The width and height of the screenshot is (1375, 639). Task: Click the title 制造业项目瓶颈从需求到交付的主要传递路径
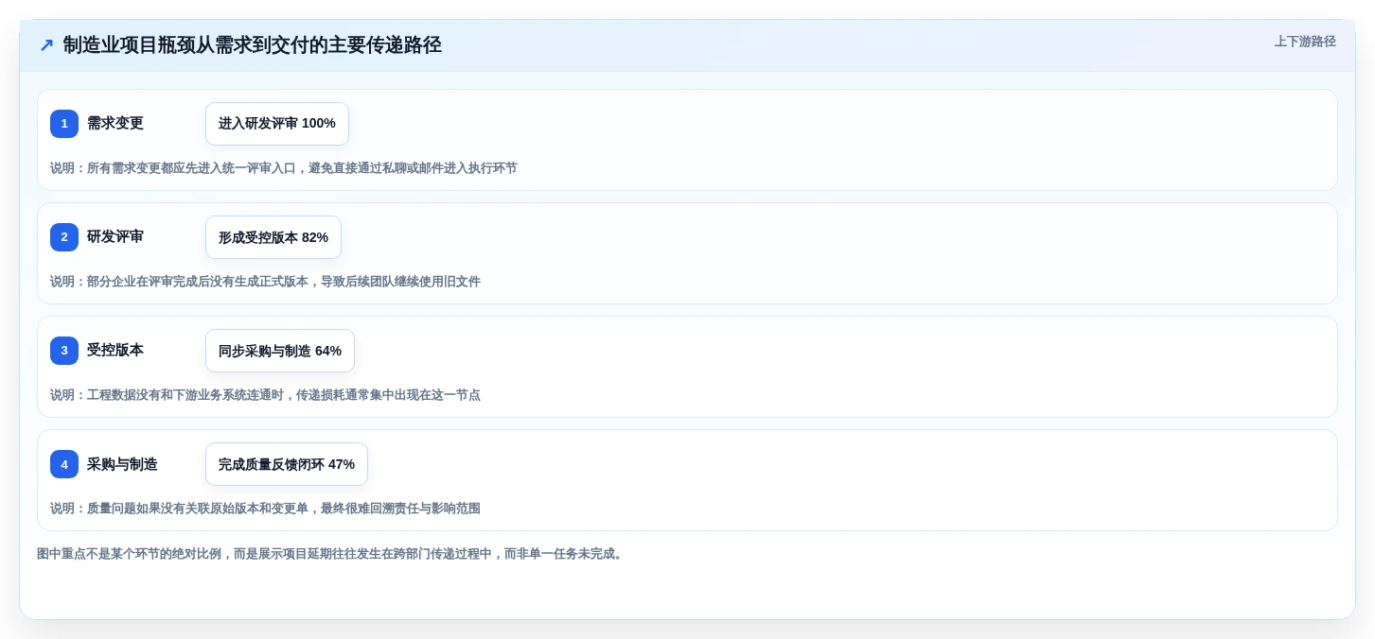(252, 45)
